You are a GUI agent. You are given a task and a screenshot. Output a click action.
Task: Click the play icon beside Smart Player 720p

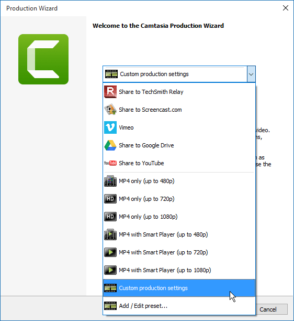pos(110,252)
